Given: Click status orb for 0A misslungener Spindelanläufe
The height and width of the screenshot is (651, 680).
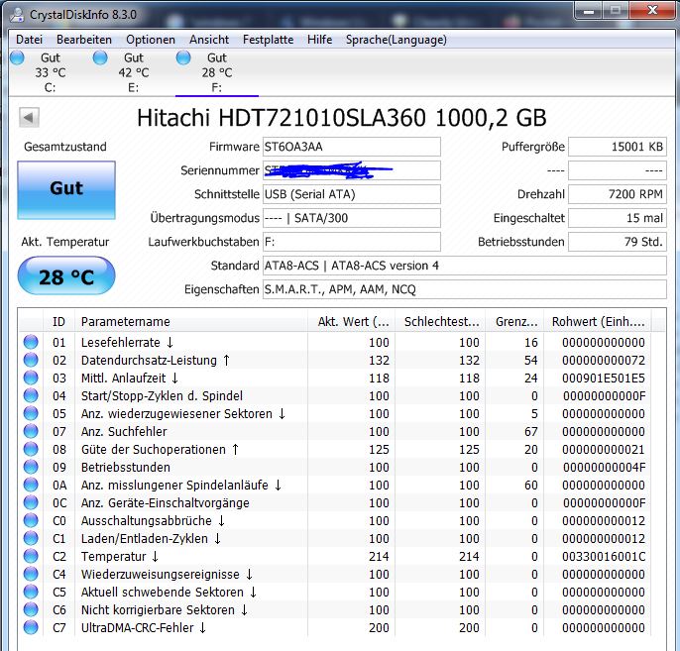Looking at the screenshot, I should pos(31,485).
